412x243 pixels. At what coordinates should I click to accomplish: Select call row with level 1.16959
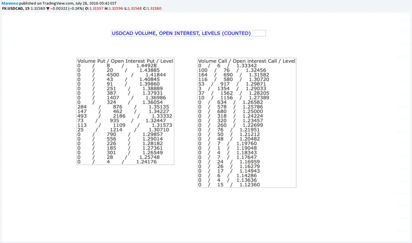click(229, 162)
